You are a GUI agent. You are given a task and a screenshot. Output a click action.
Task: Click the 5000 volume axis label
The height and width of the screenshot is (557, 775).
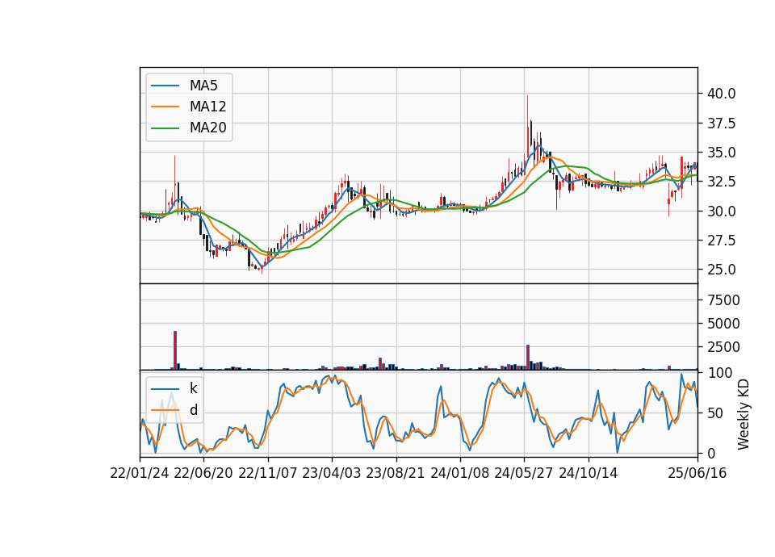[x=723, y=324]
